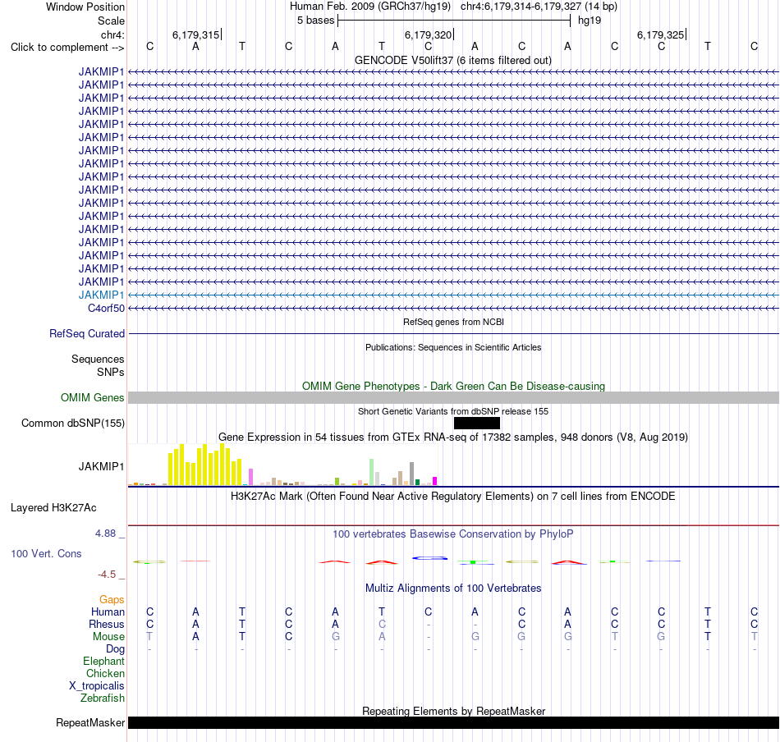
Task: Click the tall gray bar in the GTEx chart
Action: click(412, 474)
